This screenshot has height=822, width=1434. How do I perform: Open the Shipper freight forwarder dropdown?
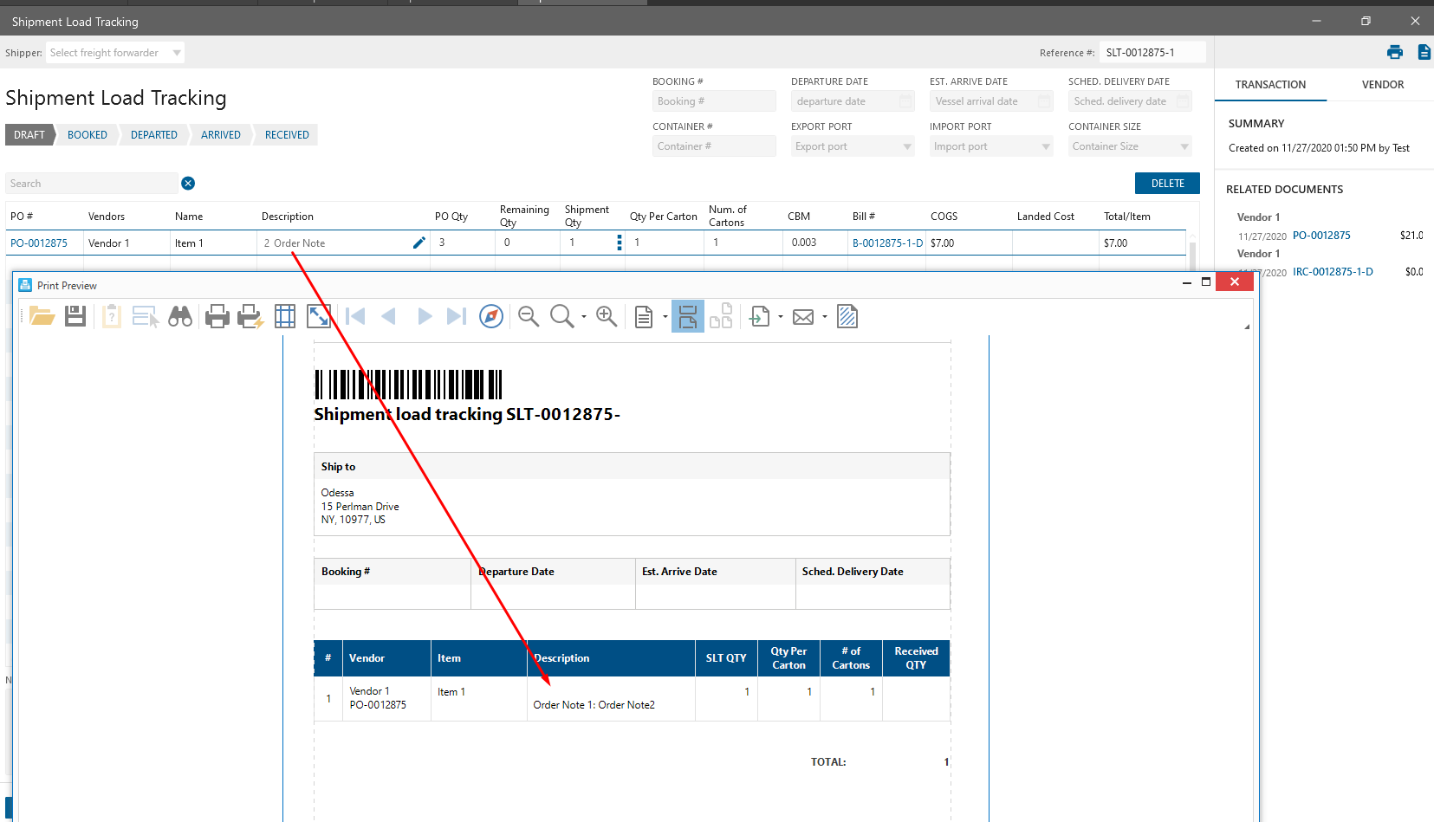177,53
